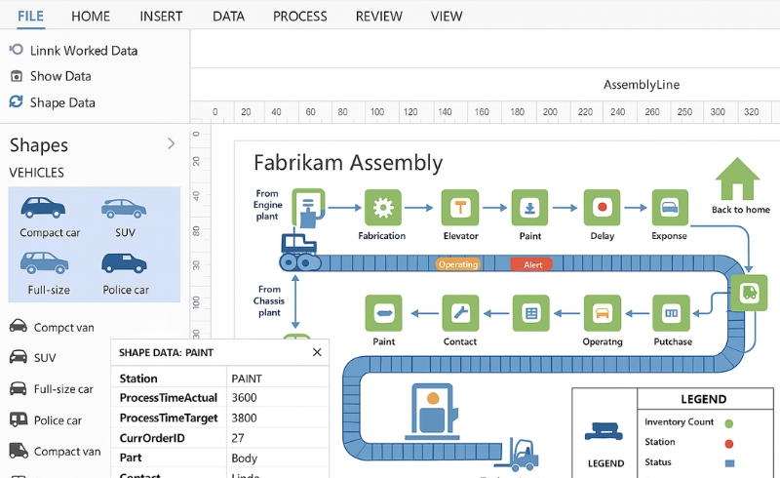Click the AssemblyLine document title
Screen dimensions: 780x478
[642, 85]
